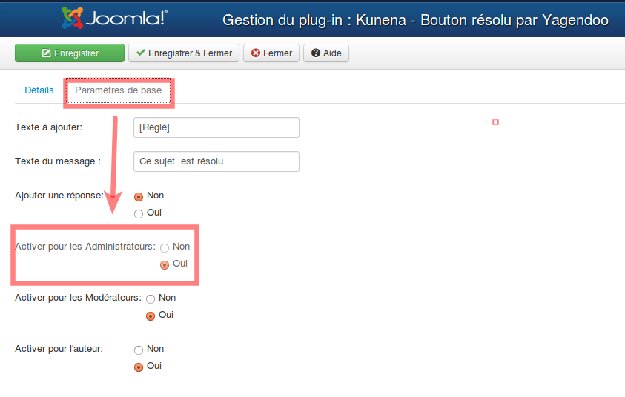Image resolution: width=625 pixels, height=397 pixels.
Task: Switch to the Détails tab
Action: point(39,90)
